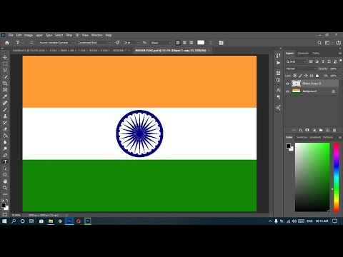Open the Actions play panel icon
Screen dimensions: 343x257
[x=278, y=63]
